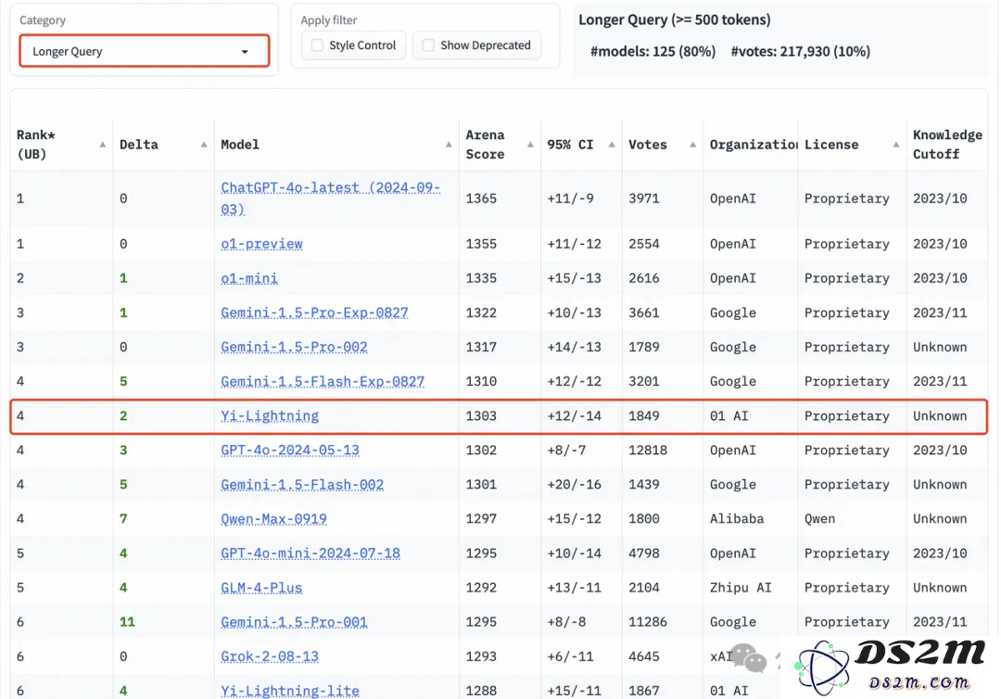
Task: Sort by 95% CI column arrow
Action: point(612,145)
